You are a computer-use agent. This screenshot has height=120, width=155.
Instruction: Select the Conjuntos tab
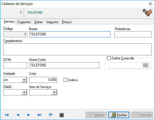tap(24, 22)
